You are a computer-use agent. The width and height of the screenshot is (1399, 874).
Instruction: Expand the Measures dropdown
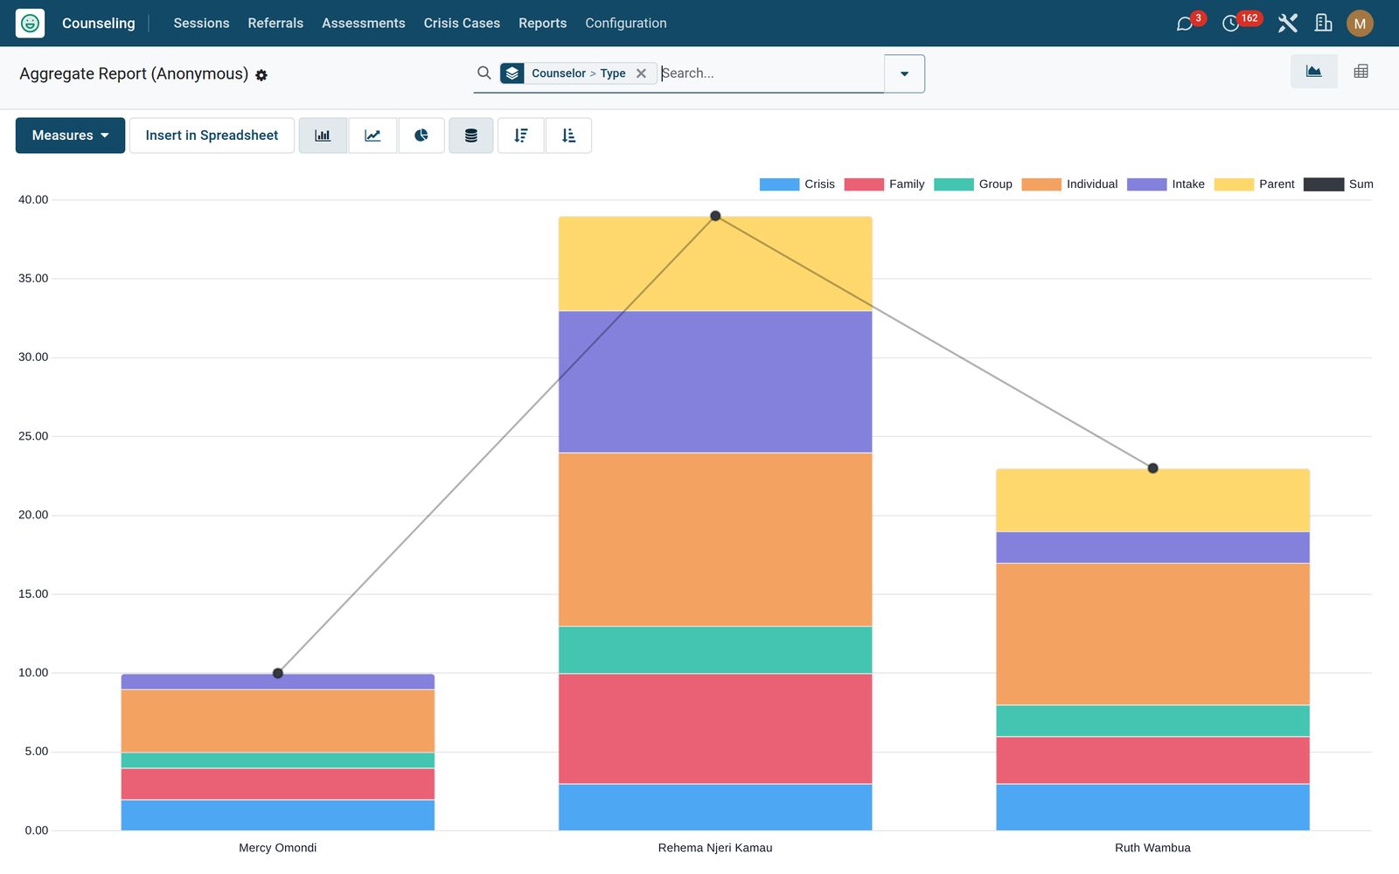pos(70,135)
